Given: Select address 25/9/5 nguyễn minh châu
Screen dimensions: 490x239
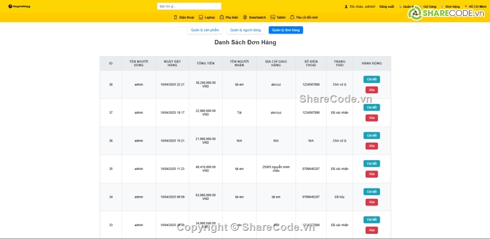Looking at the screenshot, I should 276,169.
